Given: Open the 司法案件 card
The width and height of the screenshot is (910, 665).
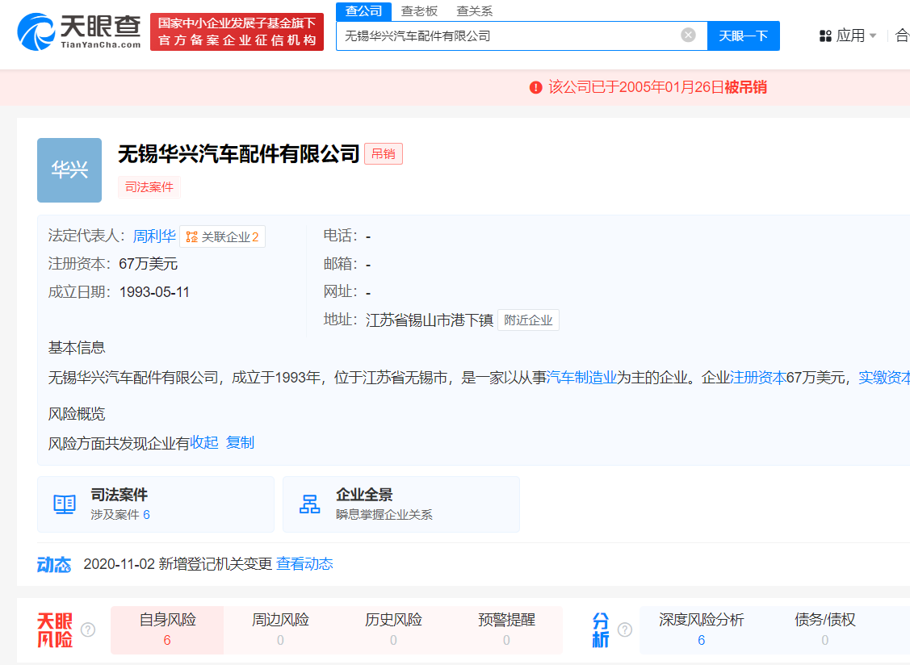Looking at the screenshot, I should [156, 504].
